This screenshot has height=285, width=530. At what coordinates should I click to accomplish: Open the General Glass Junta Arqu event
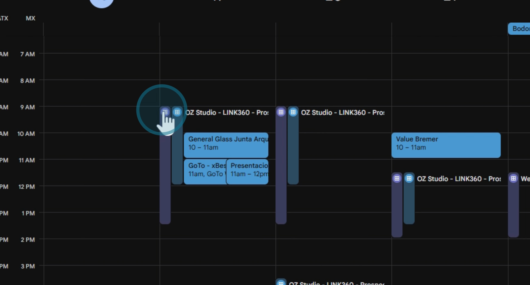click(x=226, y=145)
